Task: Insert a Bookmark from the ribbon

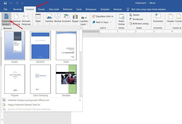Action: (x=136, y=19)
